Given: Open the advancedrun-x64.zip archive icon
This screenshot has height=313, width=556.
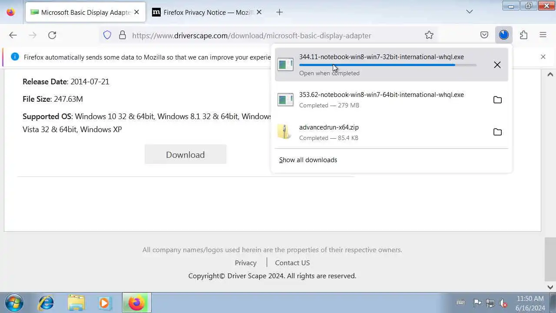Looking at the screenshot, I should pos(285,132).
